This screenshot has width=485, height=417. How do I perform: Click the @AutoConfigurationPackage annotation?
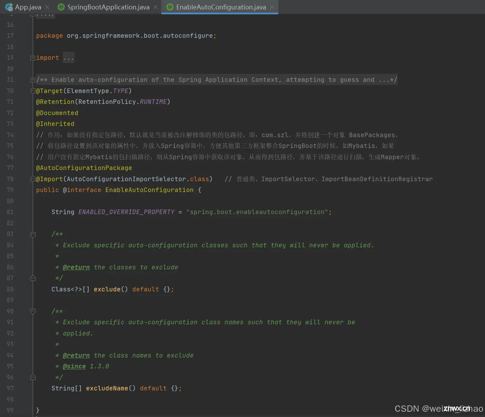84,168
